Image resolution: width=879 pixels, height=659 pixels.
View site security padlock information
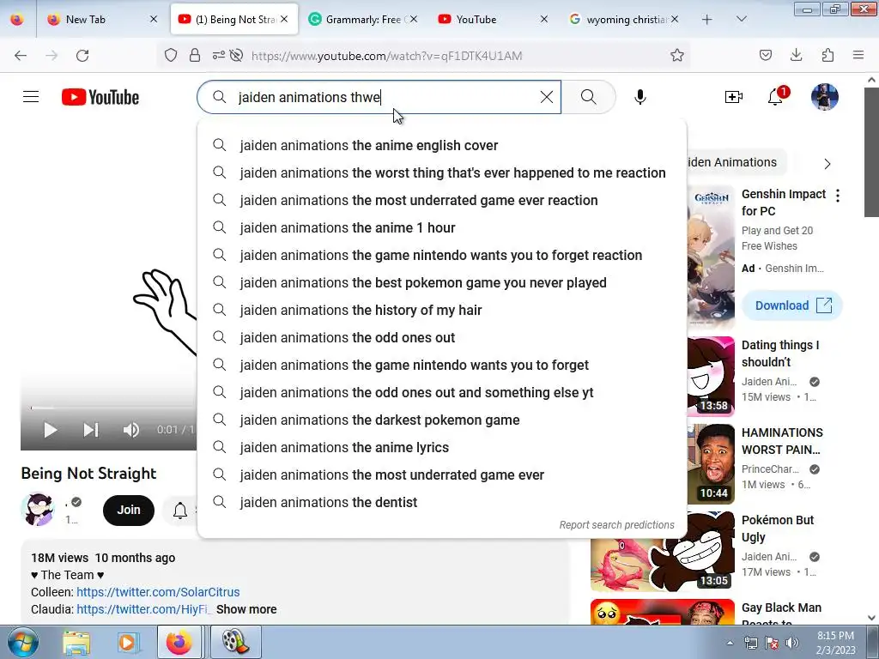click(195, 55)
